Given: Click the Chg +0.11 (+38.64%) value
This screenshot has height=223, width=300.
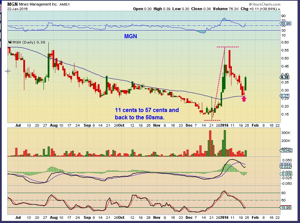Looking at the screenshot, I should [x=259, y=9].
